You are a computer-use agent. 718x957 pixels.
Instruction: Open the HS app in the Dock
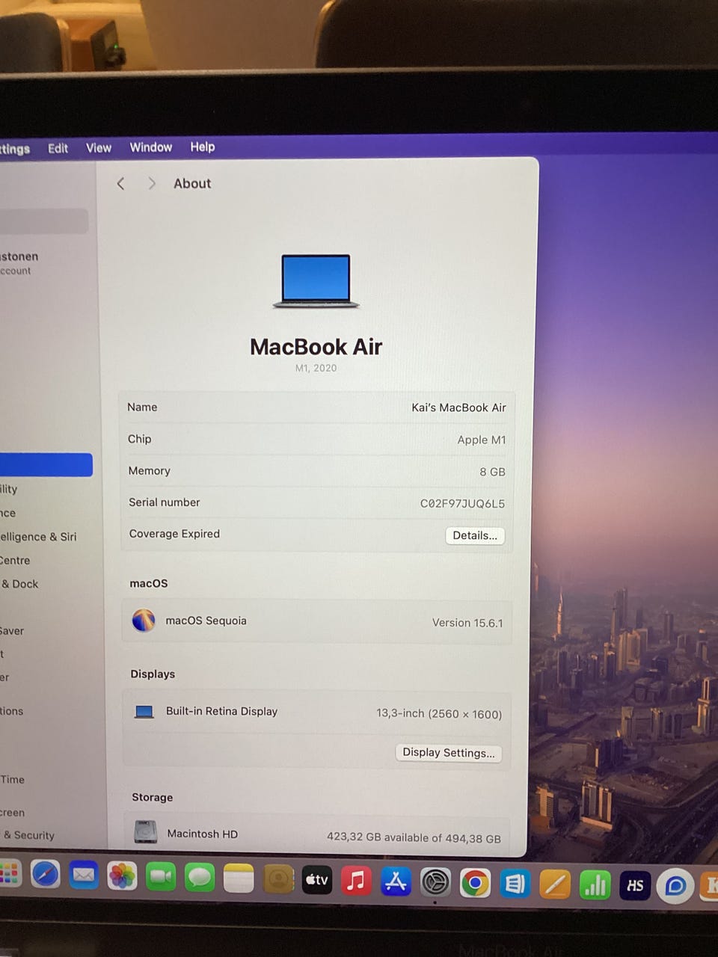pos(635,886)
